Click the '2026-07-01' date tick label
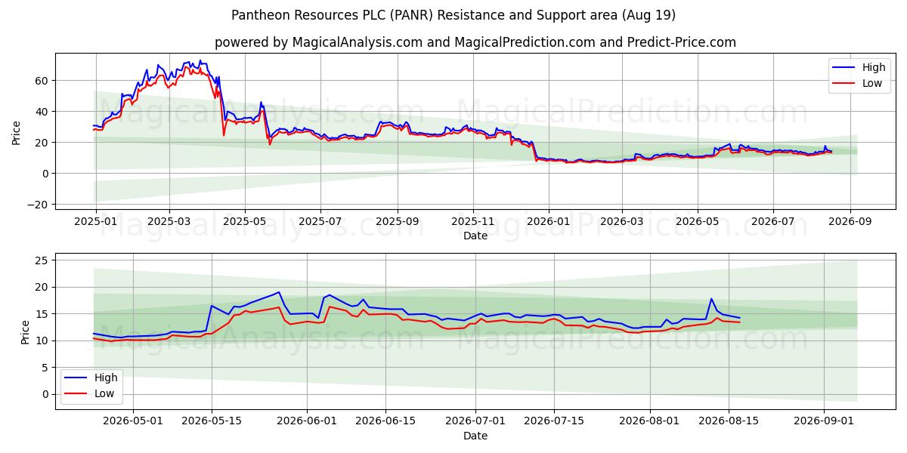This screenshot has height=453, width=907. point(475,422)
